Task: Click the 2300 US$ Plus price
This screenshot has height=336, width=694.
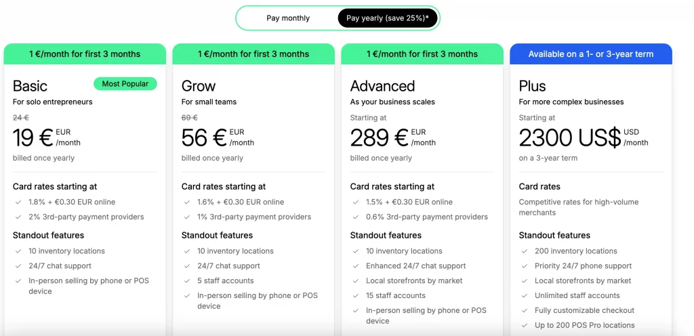Action: tap(569, 138)
